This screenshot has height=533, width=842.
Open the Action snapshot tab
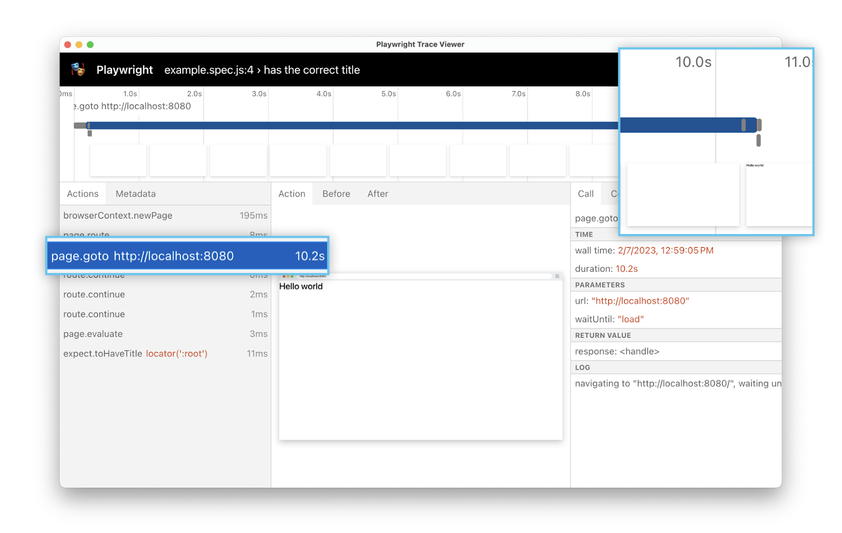(292, 194)
